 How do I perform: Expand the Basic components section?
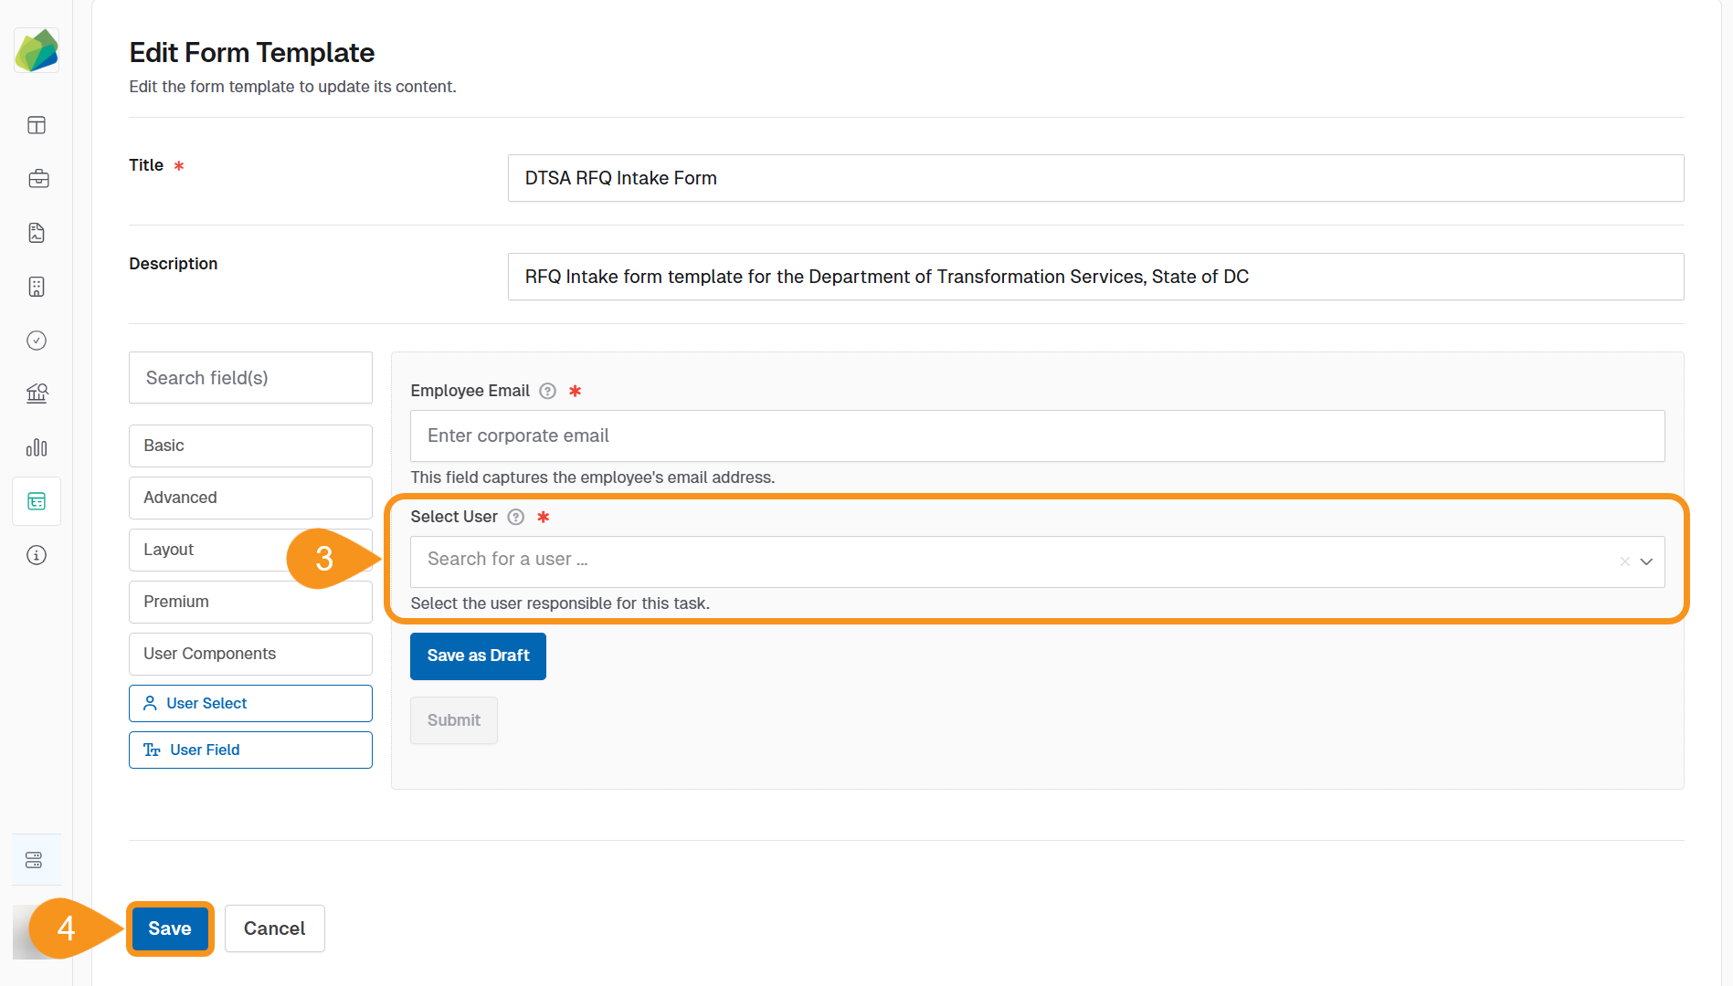coord(250,446)
